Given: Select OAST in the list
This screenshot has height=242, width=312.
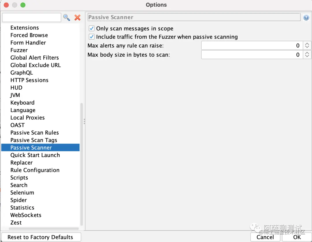Looking at the screenshot, I should click(18, 125).
